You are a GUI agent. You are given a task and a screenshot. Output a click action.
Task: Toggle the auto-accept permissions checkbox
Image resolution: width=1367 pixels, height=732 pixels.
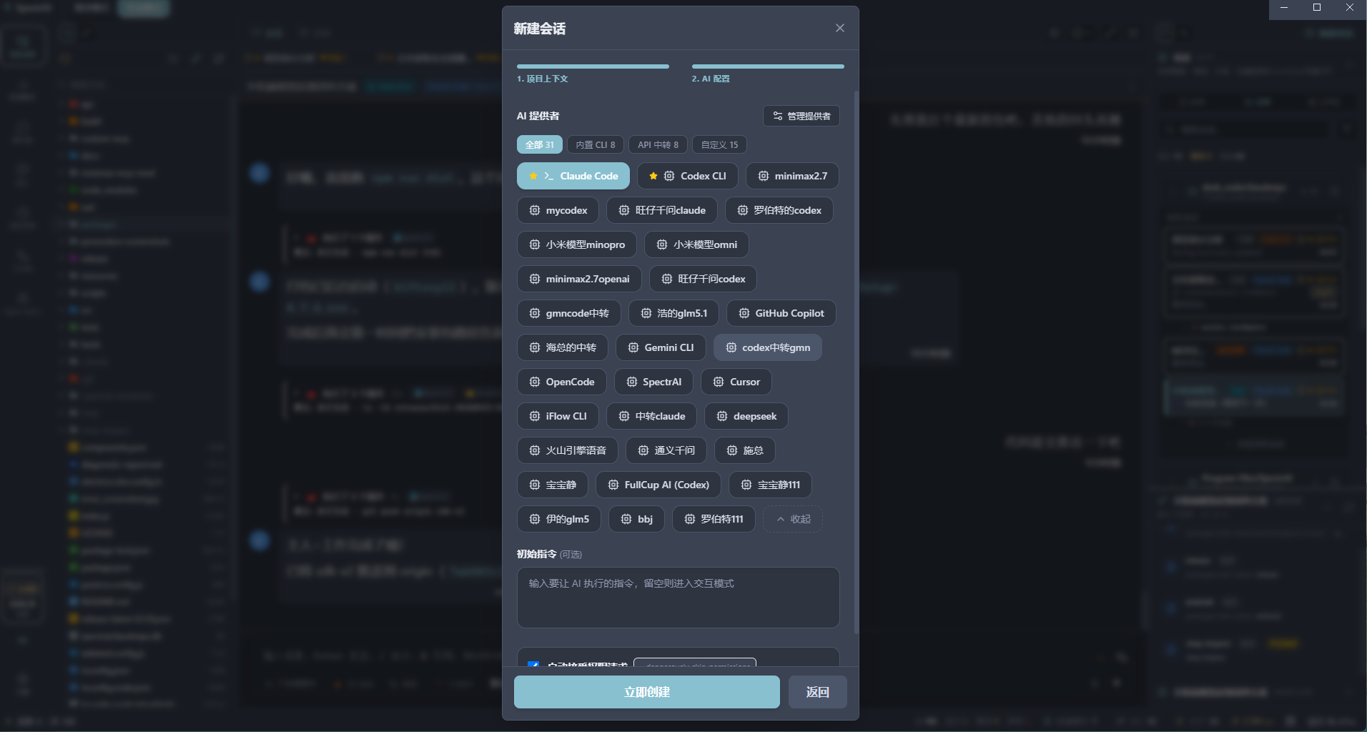click(x=533, y=665)
